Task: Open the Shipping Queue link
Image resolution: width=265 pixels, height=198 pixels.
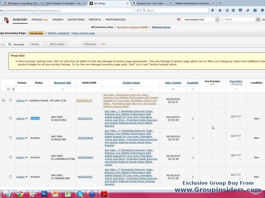Action: (x=161, y=27)
